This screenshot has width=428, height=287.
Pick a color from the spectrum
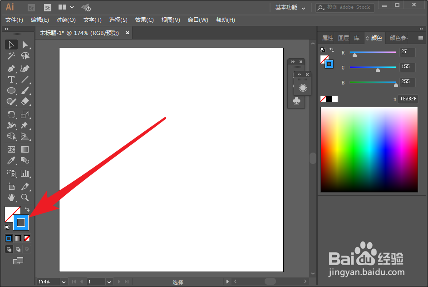369,149
